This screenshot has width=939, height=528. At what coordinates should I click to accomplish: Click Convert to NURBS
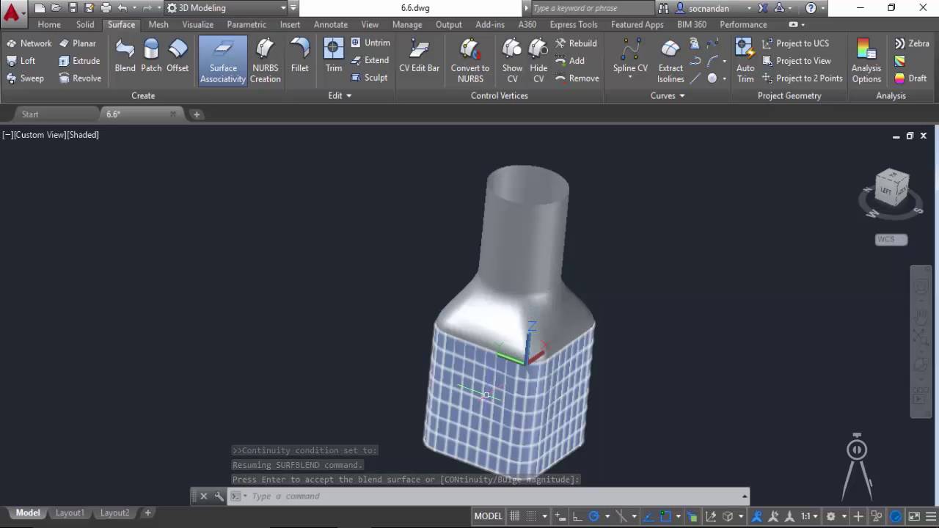469,62
